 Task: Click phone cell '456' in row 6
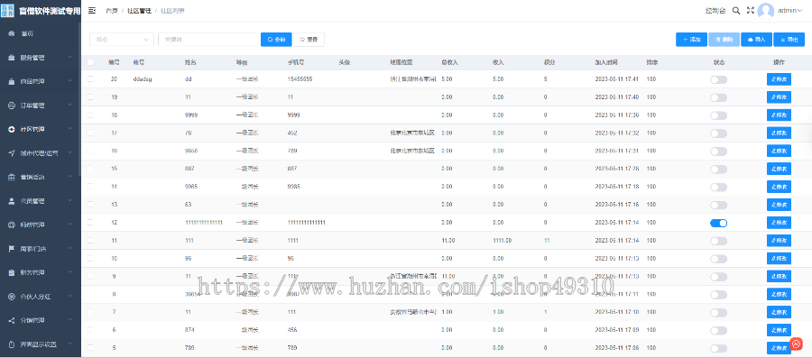tap(292, 330)
